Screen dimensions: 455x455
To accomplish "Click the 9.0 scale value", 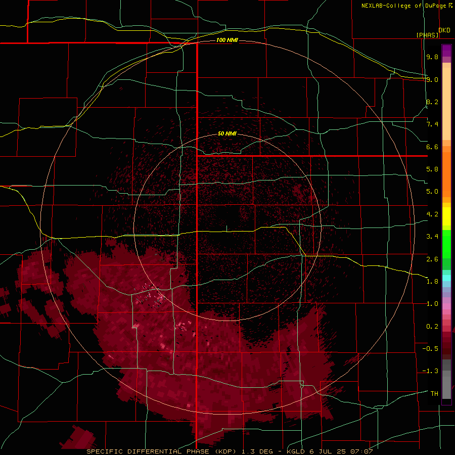I will 432,79.
